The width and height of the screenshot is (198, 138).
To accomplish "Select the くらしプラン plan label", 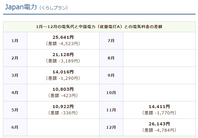I will point(53,8).
